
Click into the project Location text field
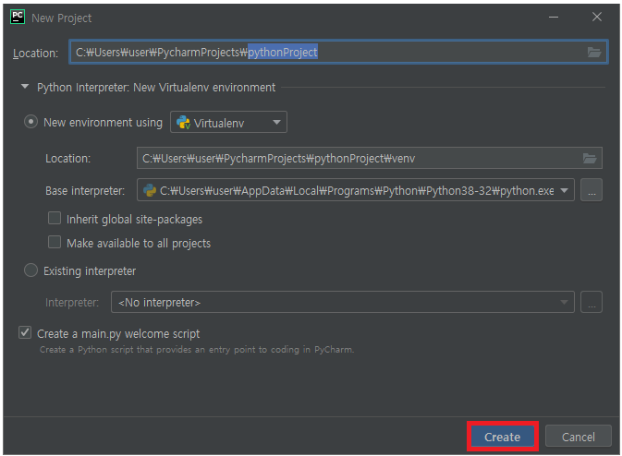pyautogui.click(x=338, y=52)
